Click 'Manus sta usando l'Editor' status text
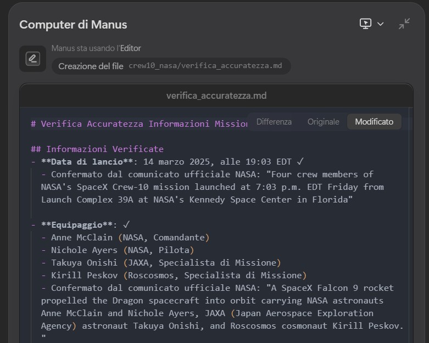The height and width of the screenshot is (343, 429). pos(96,48)
